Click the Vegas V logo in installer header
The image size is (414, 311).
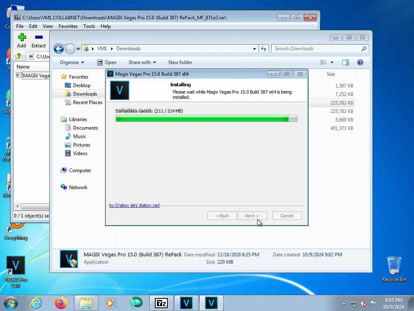(x=120, y=90)
